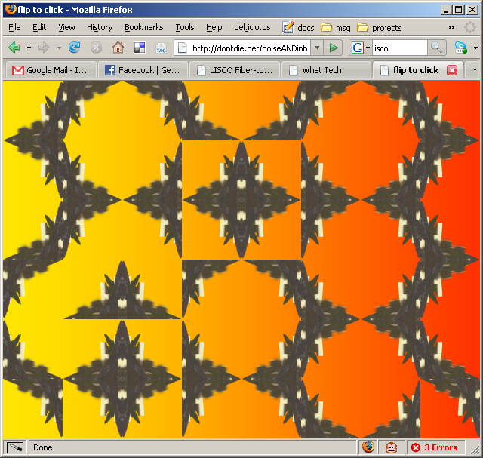Screen dimensions: 483x458
Task: Switch to the Facebook tab
Action: 143,70
